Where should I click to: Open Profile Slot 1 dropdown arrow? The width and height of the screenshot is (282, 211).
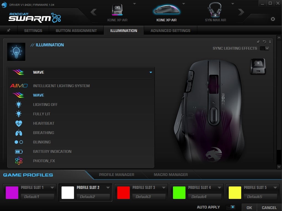pyautogui.click(x=52, y=188)
